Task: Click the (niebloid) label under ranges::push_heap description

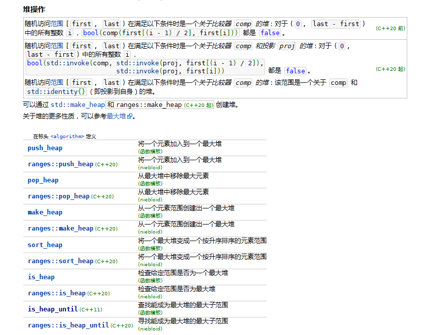Action: tap(150, 168)
